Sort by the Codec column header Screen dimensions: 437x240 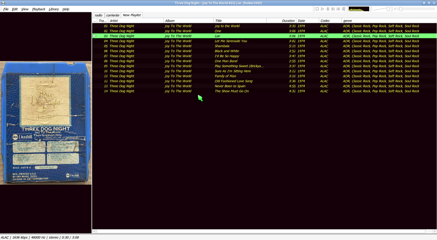(330, 21)
